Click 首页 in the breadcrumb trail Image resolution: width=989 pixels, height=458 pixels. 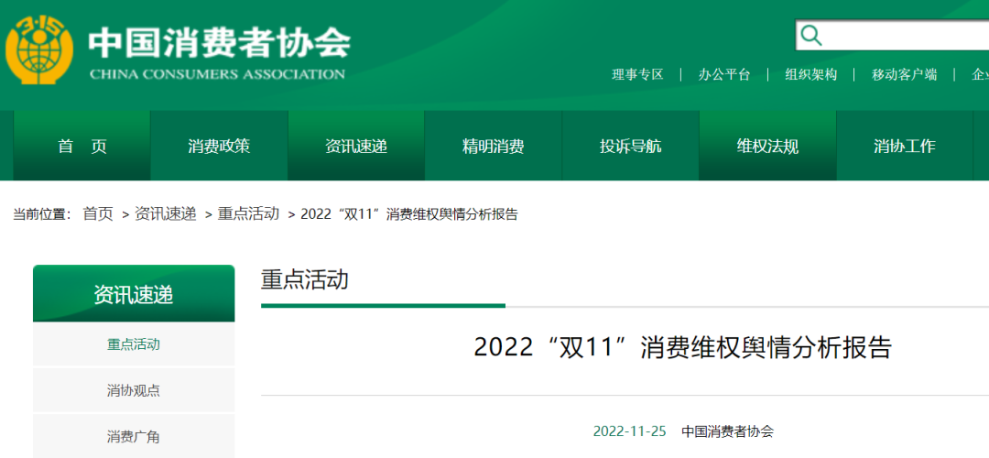point(98,213)
